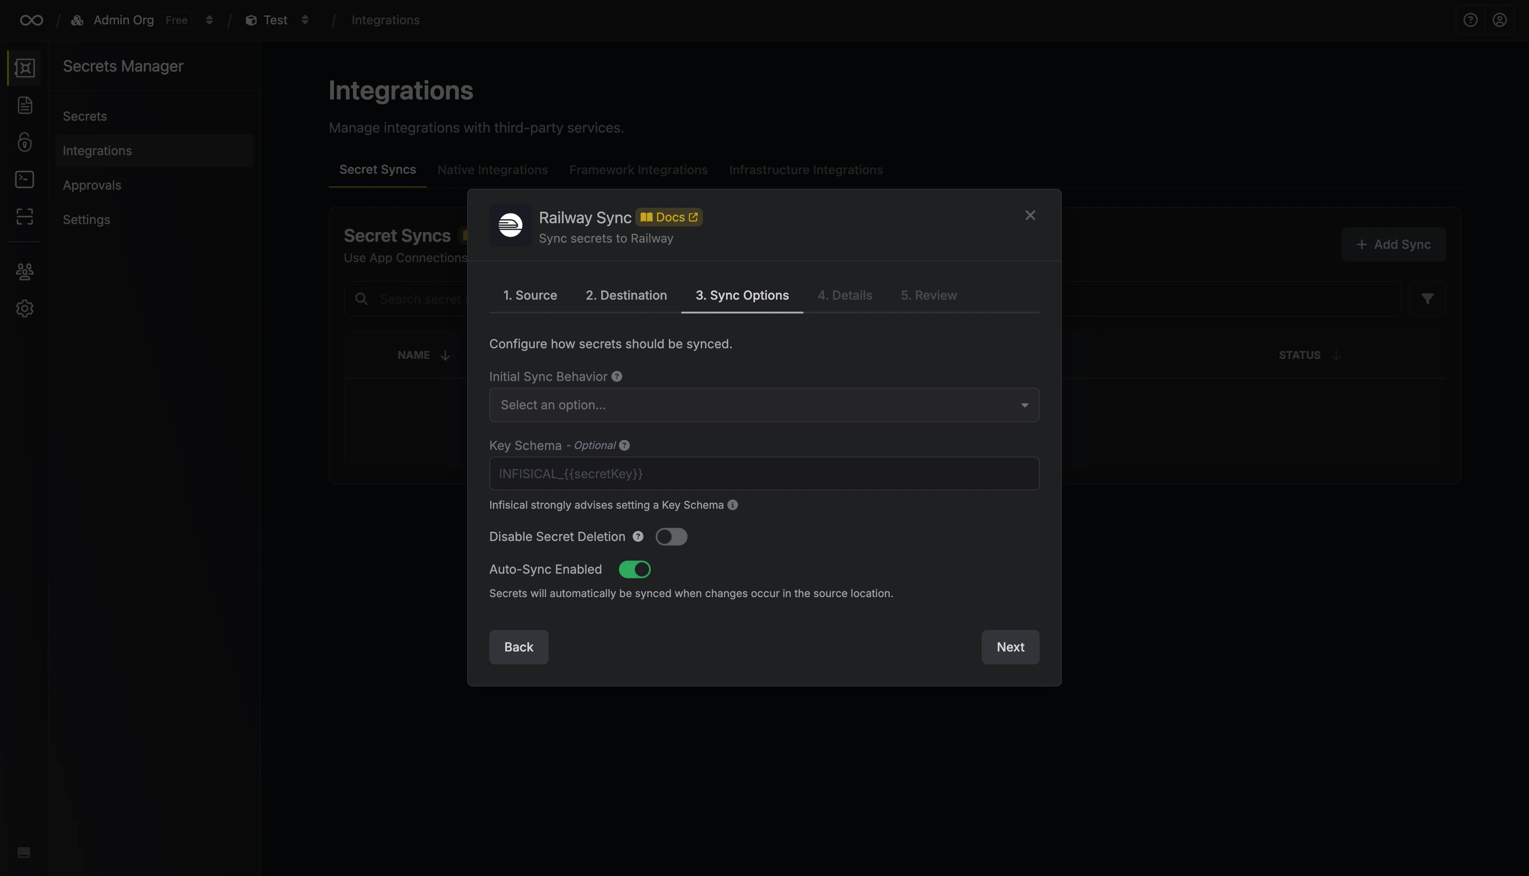Open the Railway Sync Docs link
Image resolution: width=1529 pixels, height=876 pixels.
point(669,217)
